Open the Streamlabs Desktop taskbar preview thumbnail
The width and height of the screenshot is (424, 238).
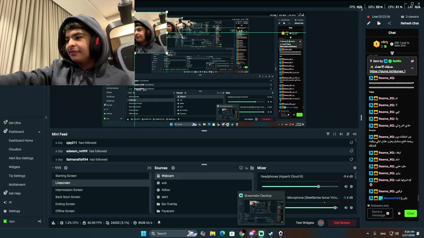(261, 208)
